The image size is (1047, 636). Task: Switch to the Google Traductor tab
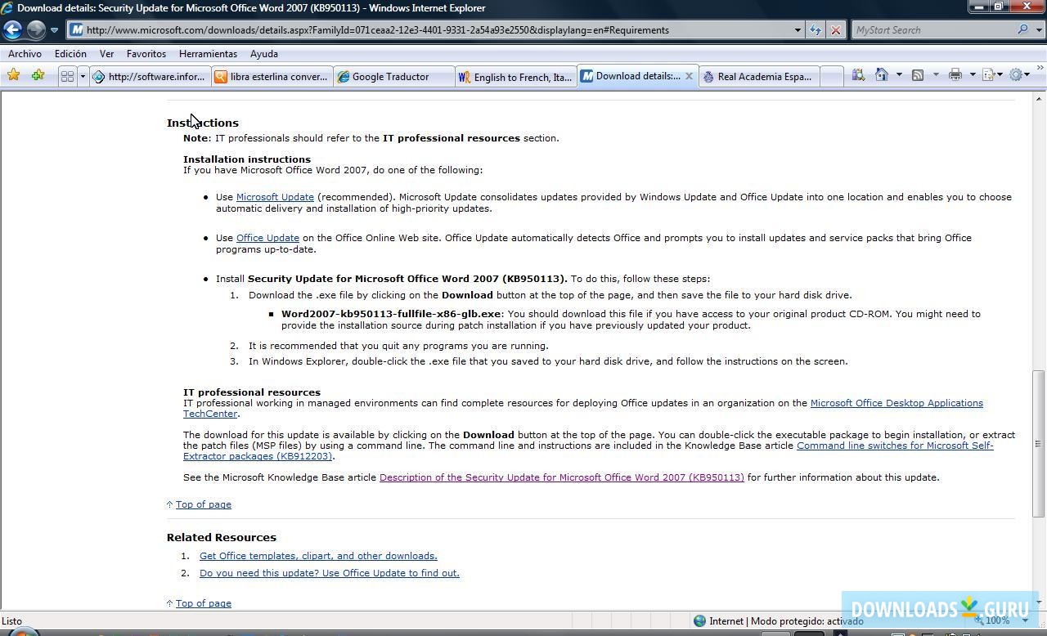[x=393, y=77]
